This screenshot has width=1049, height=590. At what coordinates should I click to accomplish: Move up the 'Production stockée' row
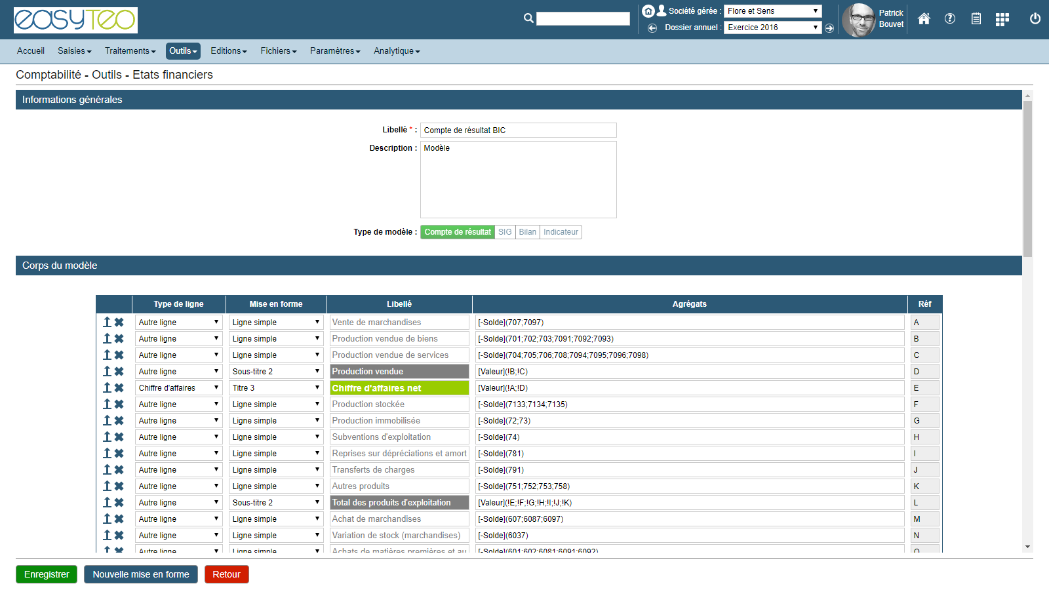[x=107, y=404]
